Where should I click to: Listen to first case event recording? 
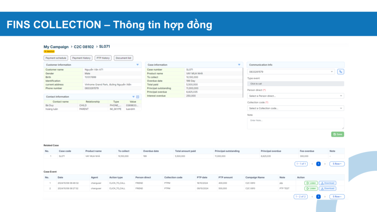[x=311, y=183]
